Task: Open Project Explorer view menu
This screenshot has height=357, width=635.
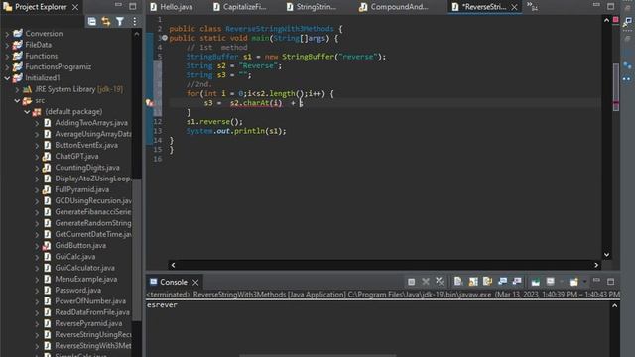Action: pyautogui.click(x=135, y=22)
